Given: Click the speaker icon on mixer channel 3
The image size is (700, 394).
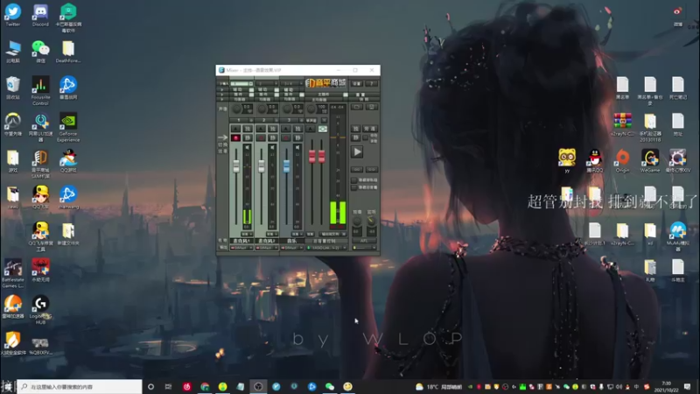Looking at the screenshot, I should (297, 147).
